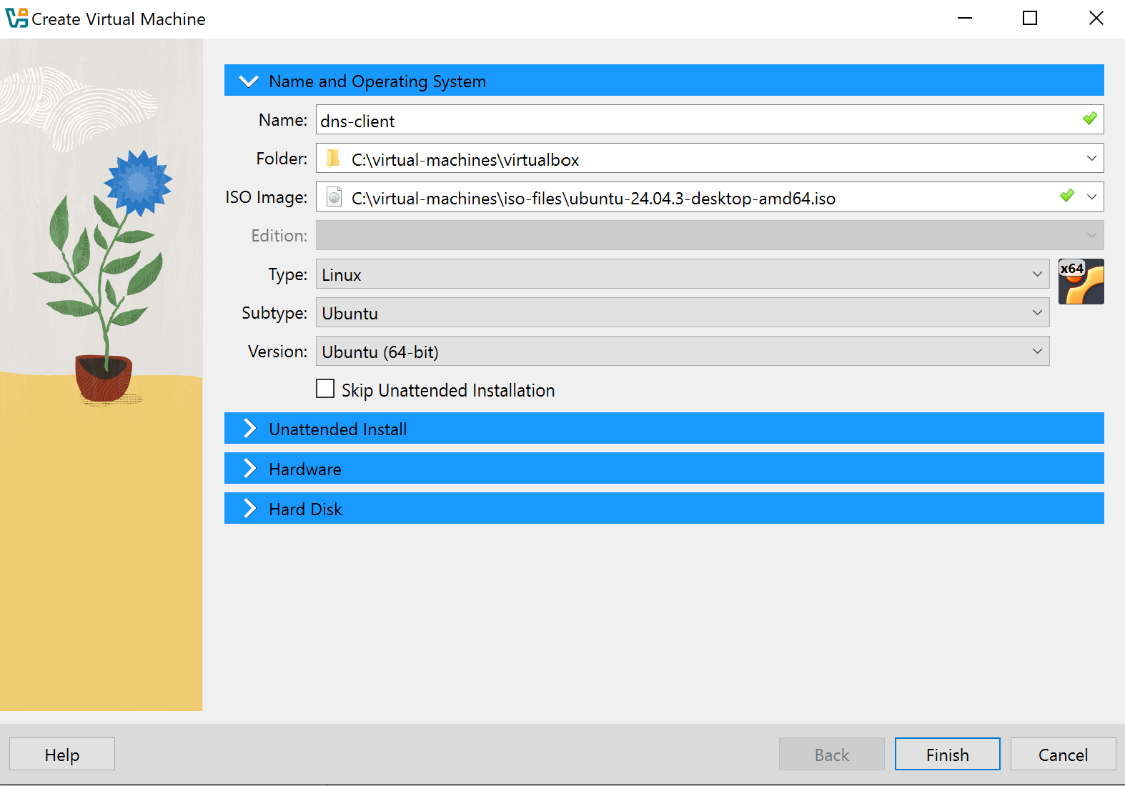Image resolution: width=1125 pixels, height=786 pixels.
Task: Click the folder icon in Folder field
Action: [x=333, y=158]
